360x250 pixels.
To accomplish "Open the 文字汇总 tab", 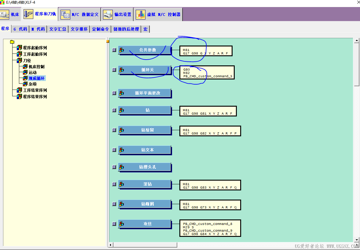I will 58,29.
